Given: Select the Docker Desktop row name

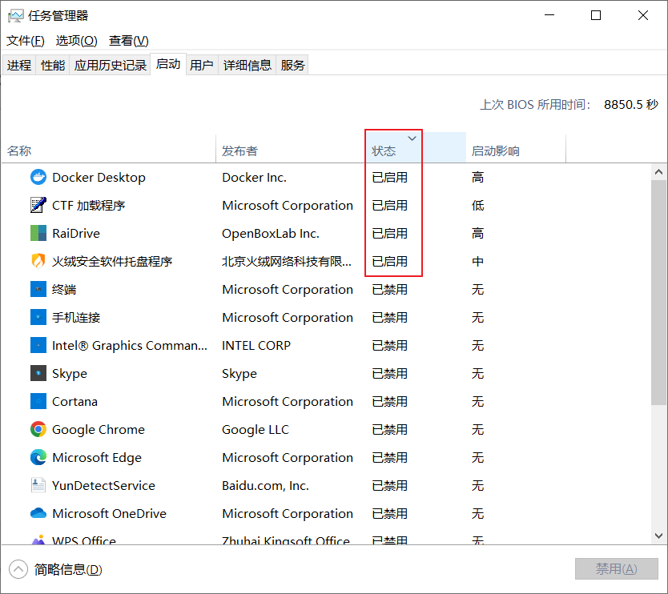Looking at the screenshot, I should point(99,177).
